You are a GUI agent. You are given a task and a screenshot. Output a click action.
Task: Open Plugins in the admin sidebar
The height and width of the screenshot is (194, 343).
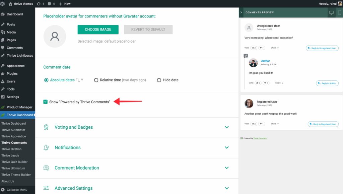pos(12,74)
